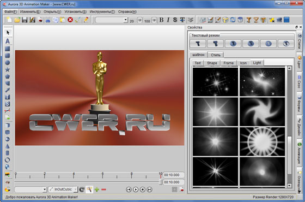Screen dimensions: 305x202
Task: Click the orange pencil edit icon
Action: tap(86, 20)
